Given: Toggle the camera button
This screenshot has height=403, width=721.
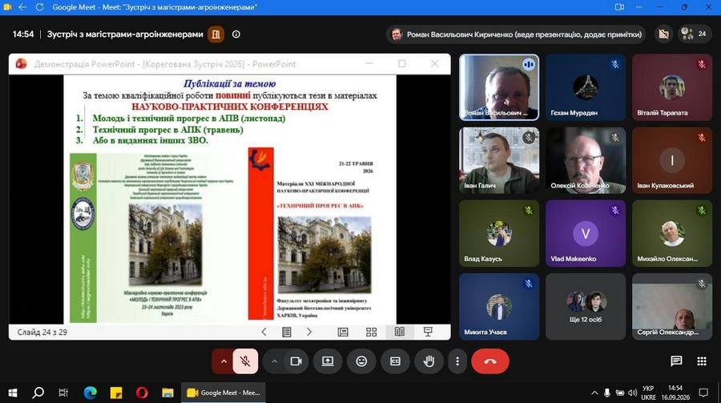Looking at the screenshot, I should pyautogui.click(x=296, y=361).
